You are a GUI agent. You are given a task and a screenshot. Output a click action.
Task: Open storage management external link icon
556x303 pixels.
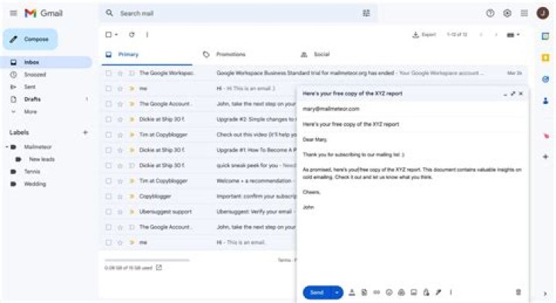[159, 268]
